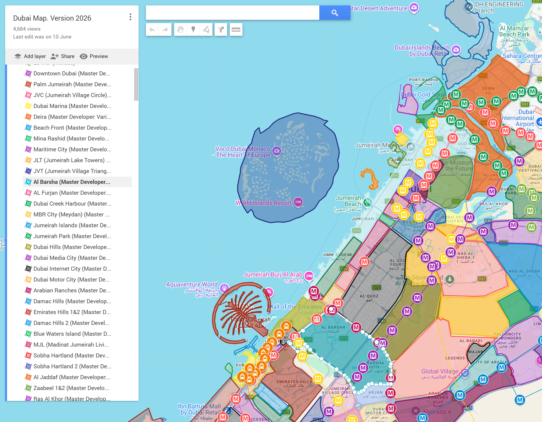Select JVC (Jumeirah Village Circle) item
This screenshot has width=542, height=422.
coord(78,95)
